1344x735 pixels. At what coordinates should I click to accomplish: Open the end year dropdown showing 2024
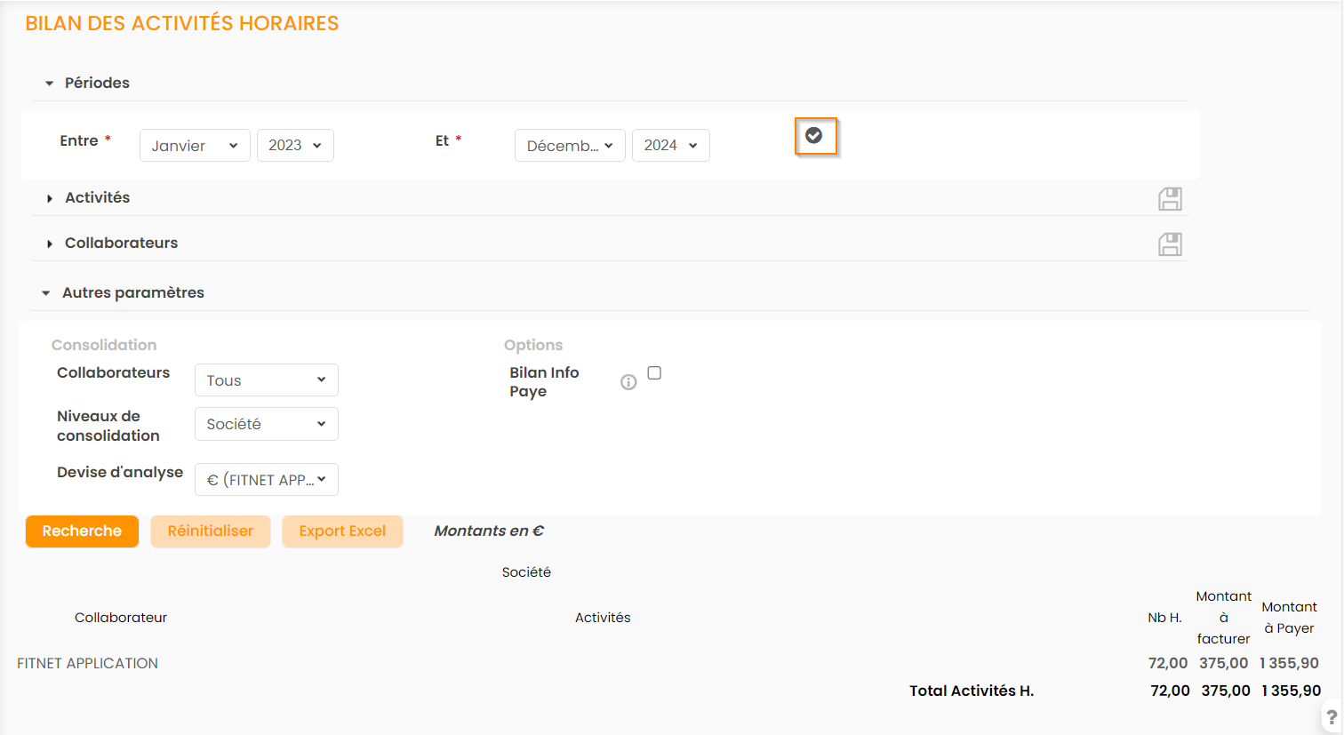click(x=670, y=146)
